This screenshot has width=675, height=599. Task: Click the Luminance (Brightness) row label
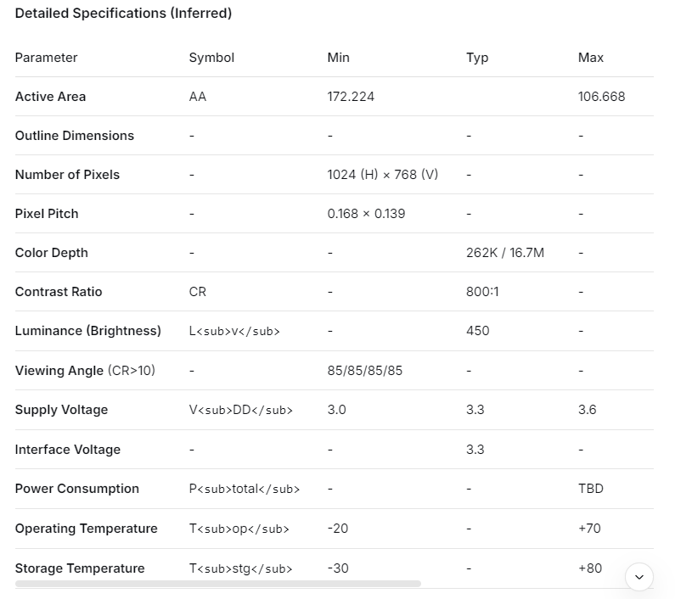click(x=88, y=331)
